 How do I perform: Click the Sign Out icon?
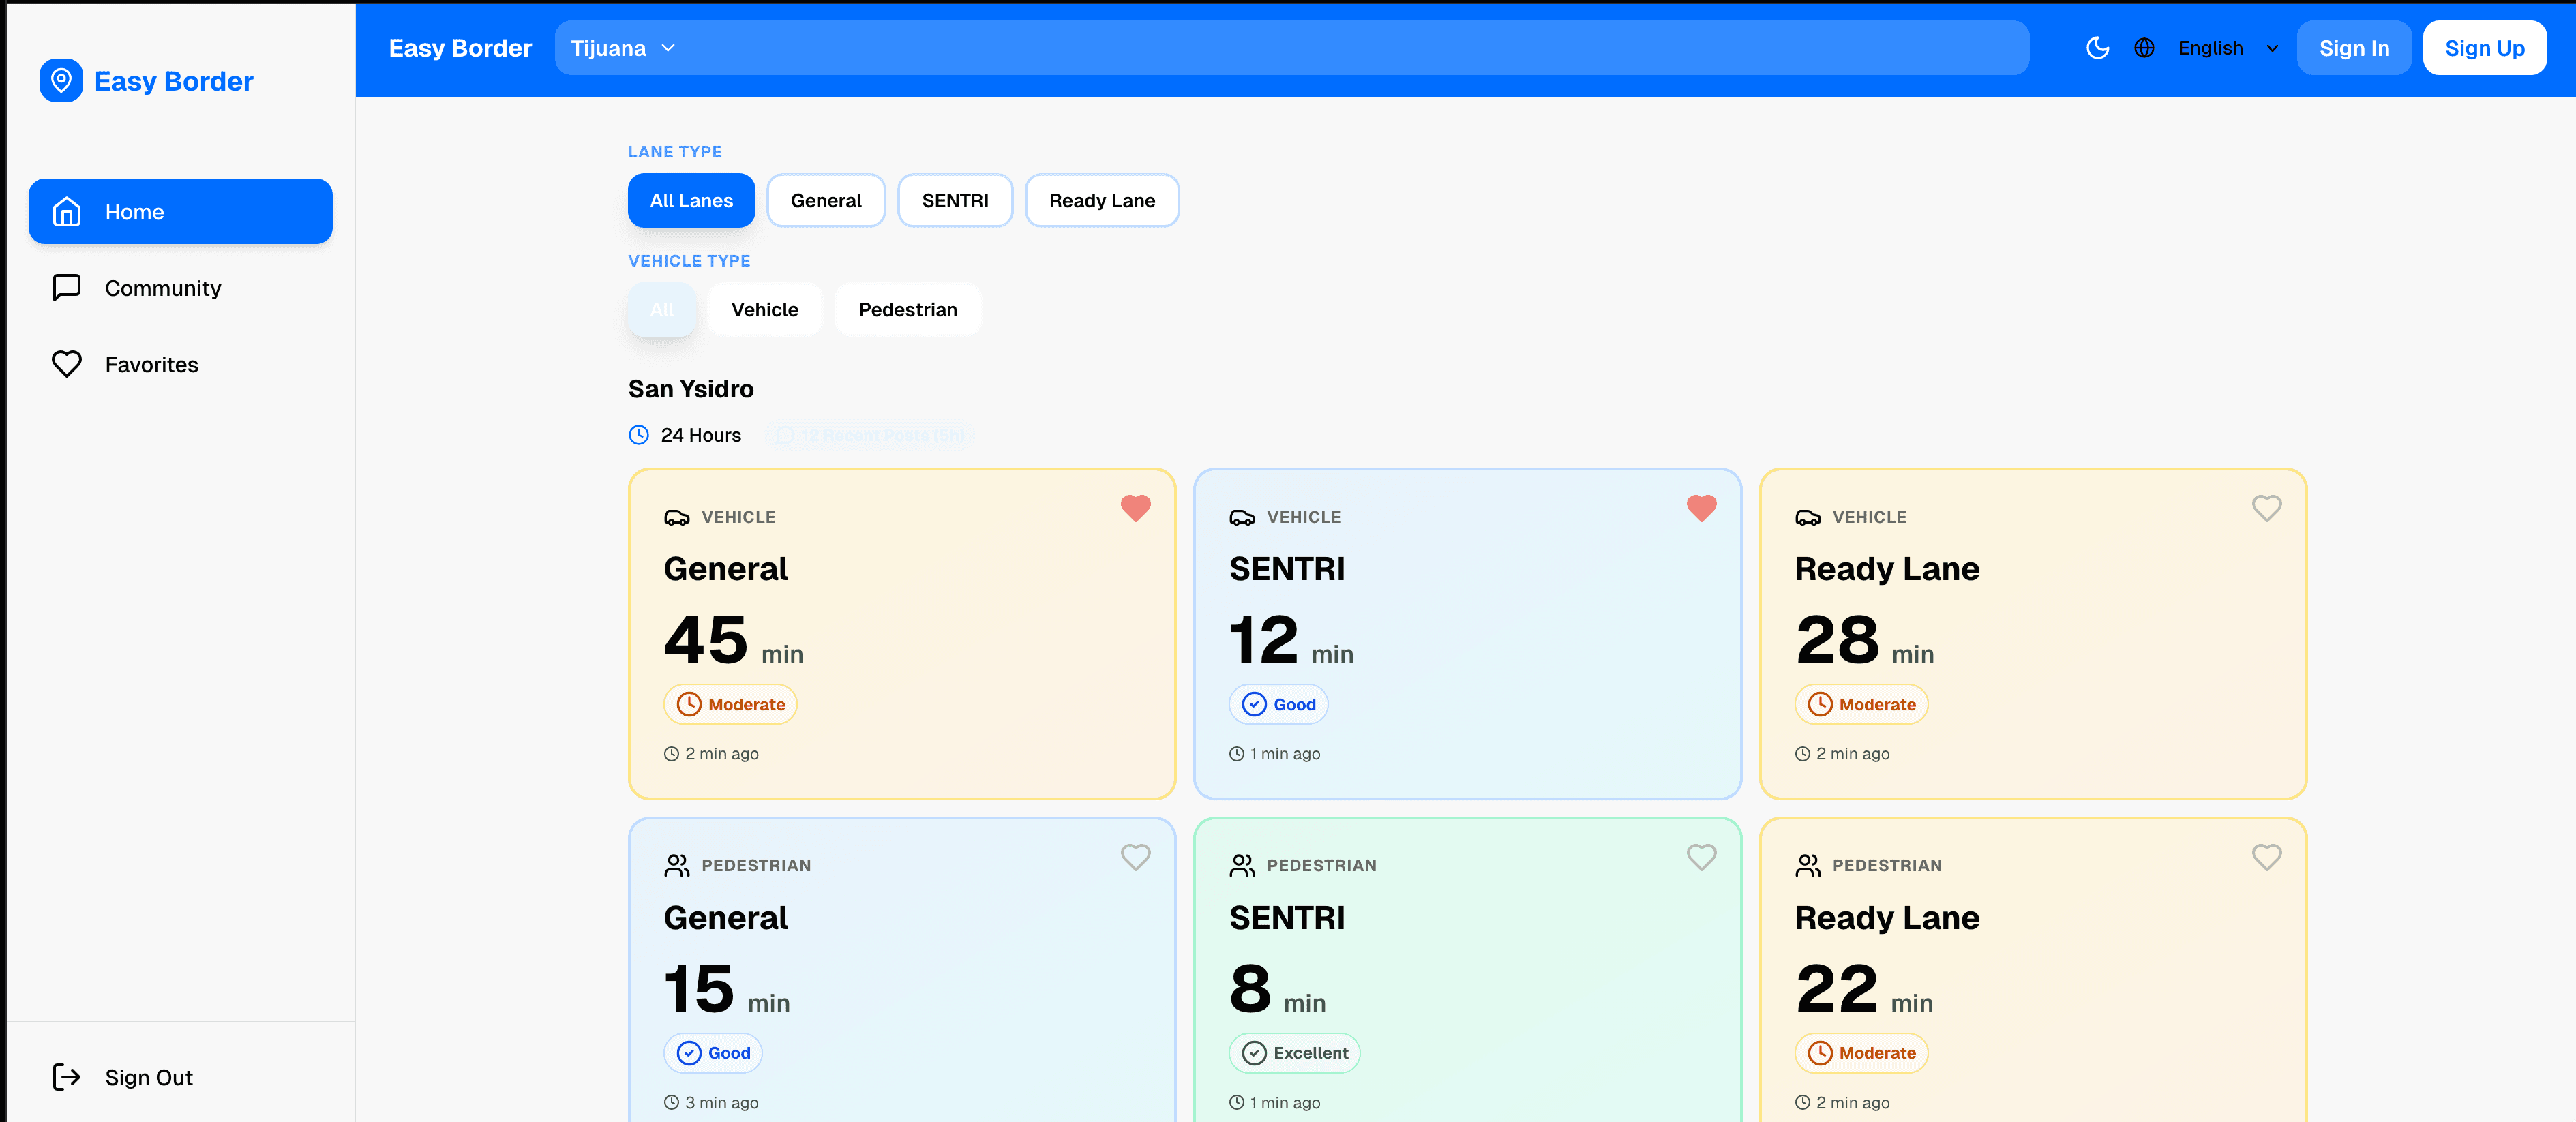click(x=67, y=1077)
